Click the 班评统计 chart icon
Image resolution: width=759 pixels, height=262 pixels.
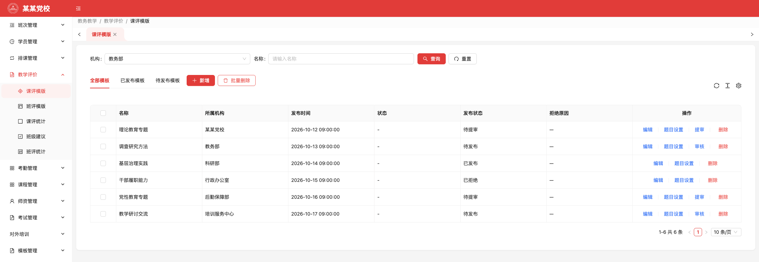pos(20,152)
